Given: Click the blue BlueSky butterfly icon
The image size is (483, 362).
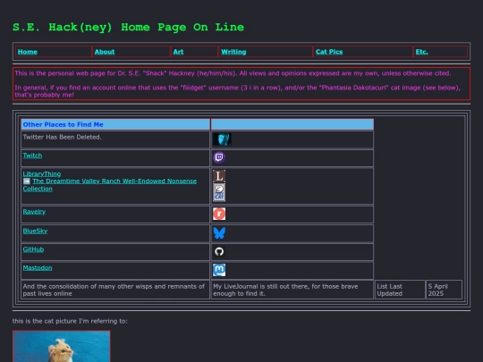Looking at the screenshot, I should click(x=219, y=232).
